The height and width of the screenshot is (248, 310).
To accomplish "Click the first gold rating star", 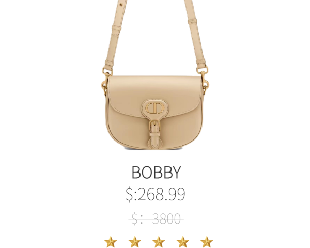I will (x=111, y=242).
